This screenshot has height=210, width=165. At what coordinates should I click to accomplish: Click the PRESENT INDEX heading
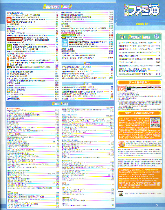[x=139, y=37]
